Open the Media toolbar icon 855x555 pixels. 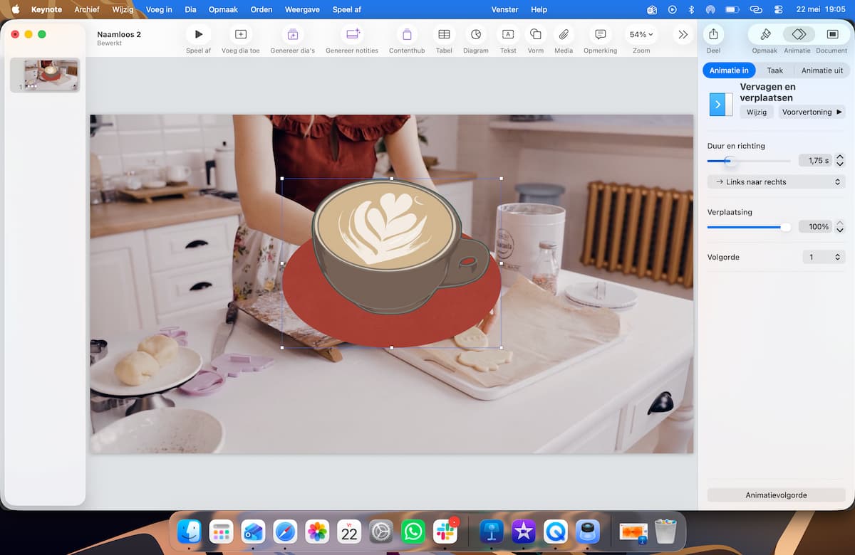click(x=564, y=35)
